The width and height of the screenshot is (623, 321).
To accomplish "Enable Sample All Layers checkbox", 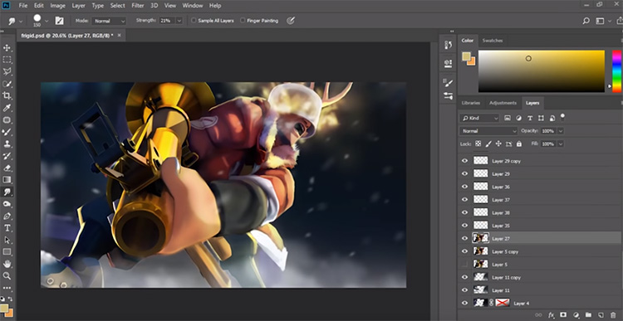I will [194, 21].
